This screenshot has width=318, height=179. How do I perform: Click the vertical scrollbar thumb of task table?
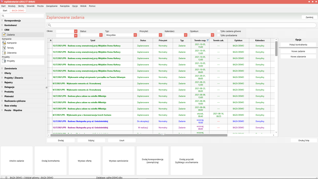pos(276,49)
